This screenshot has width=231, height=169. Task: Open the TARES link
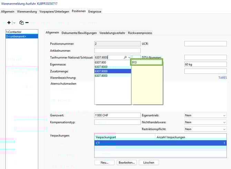point(222,78)
